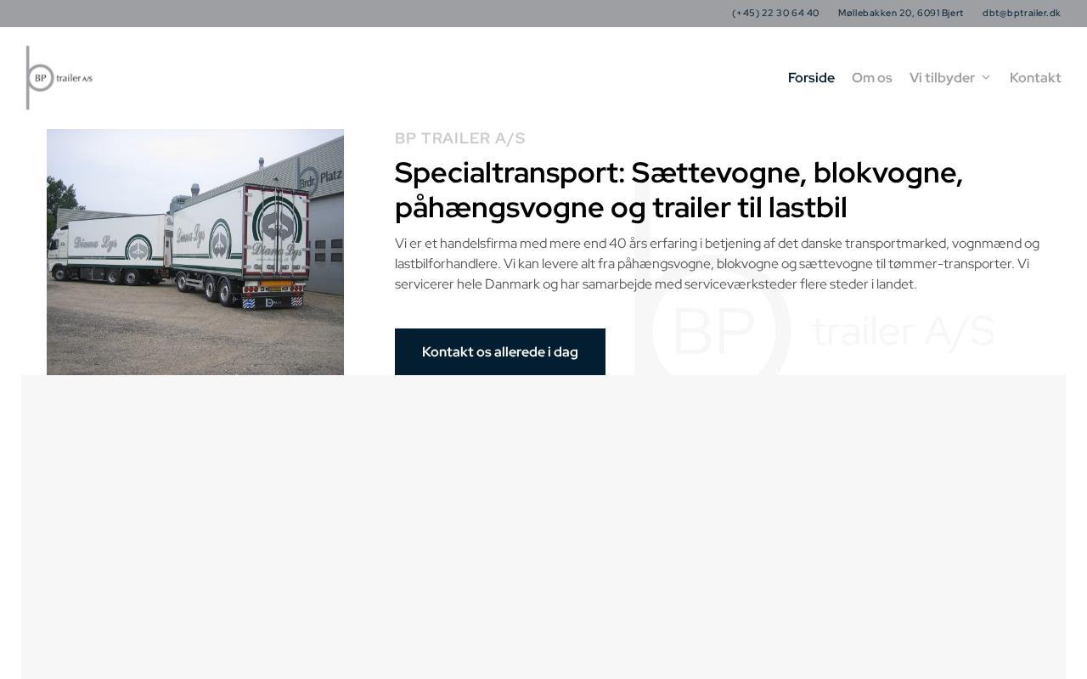Open the Vi tilbyder menu
The height and width of the screenshot is (679, 1087).
(942, 78)
